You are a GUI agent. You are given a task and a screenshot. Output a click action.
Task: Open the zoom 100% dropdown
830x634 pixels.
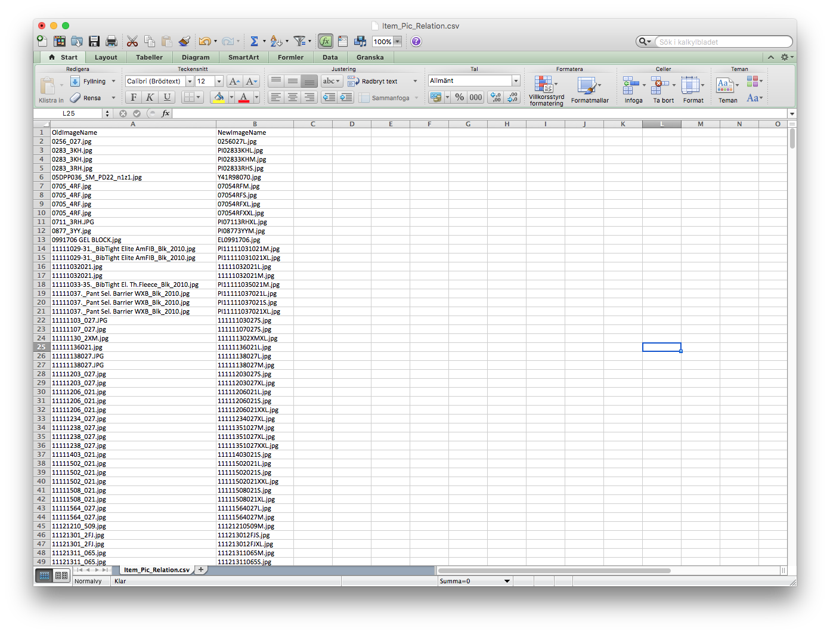point(397,42)
